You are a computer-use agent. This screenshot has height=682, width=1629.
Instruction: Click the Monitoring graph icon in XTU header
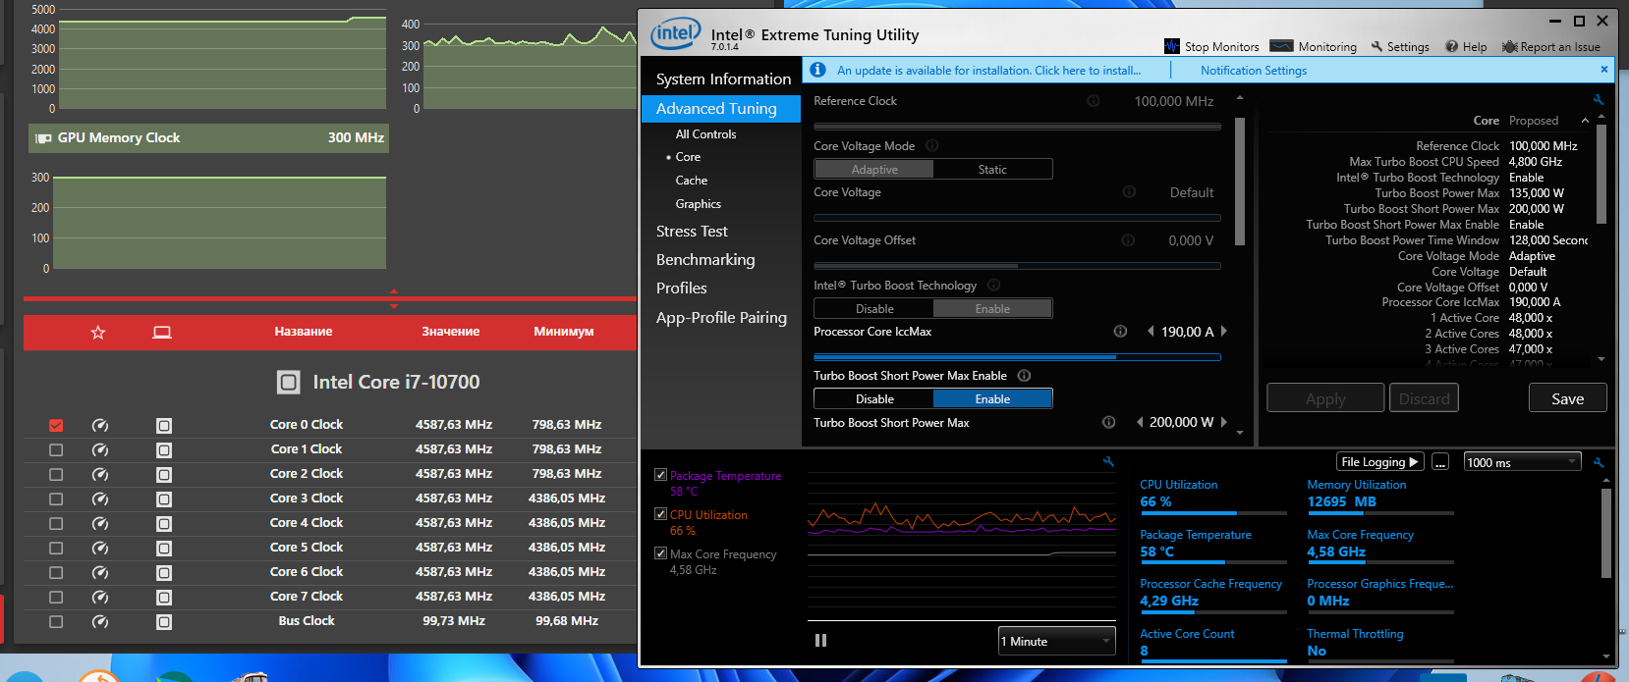(1281, 46)
